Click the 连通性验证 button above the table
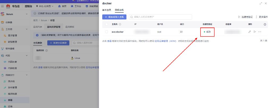 coord(245,17)
